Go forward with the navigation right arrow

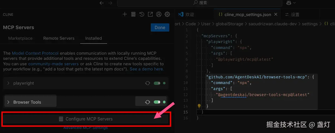110,3
